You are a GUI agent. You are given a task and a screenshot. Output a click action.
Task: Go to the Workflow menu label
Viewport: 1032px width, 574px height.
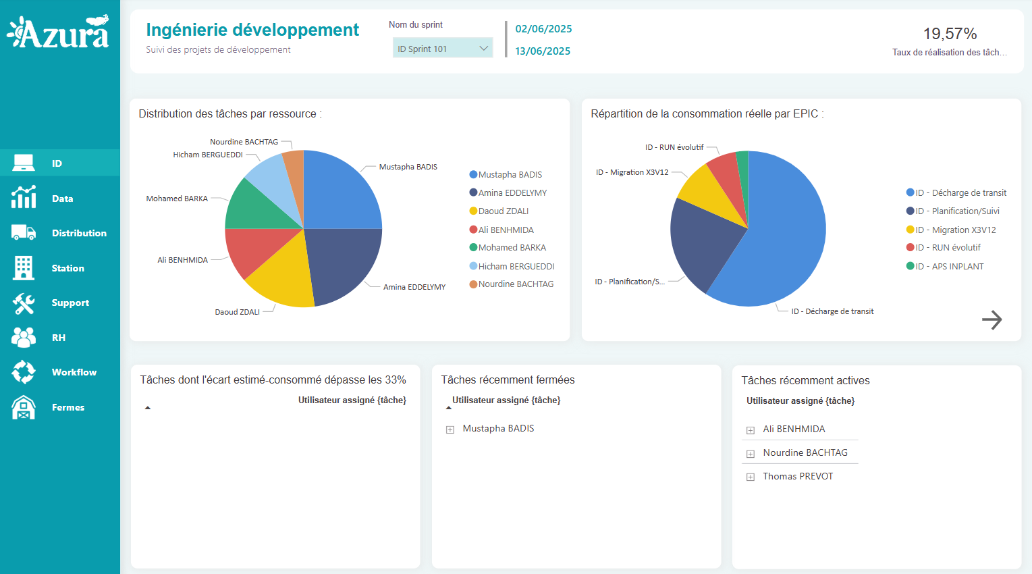coord(74,372)
